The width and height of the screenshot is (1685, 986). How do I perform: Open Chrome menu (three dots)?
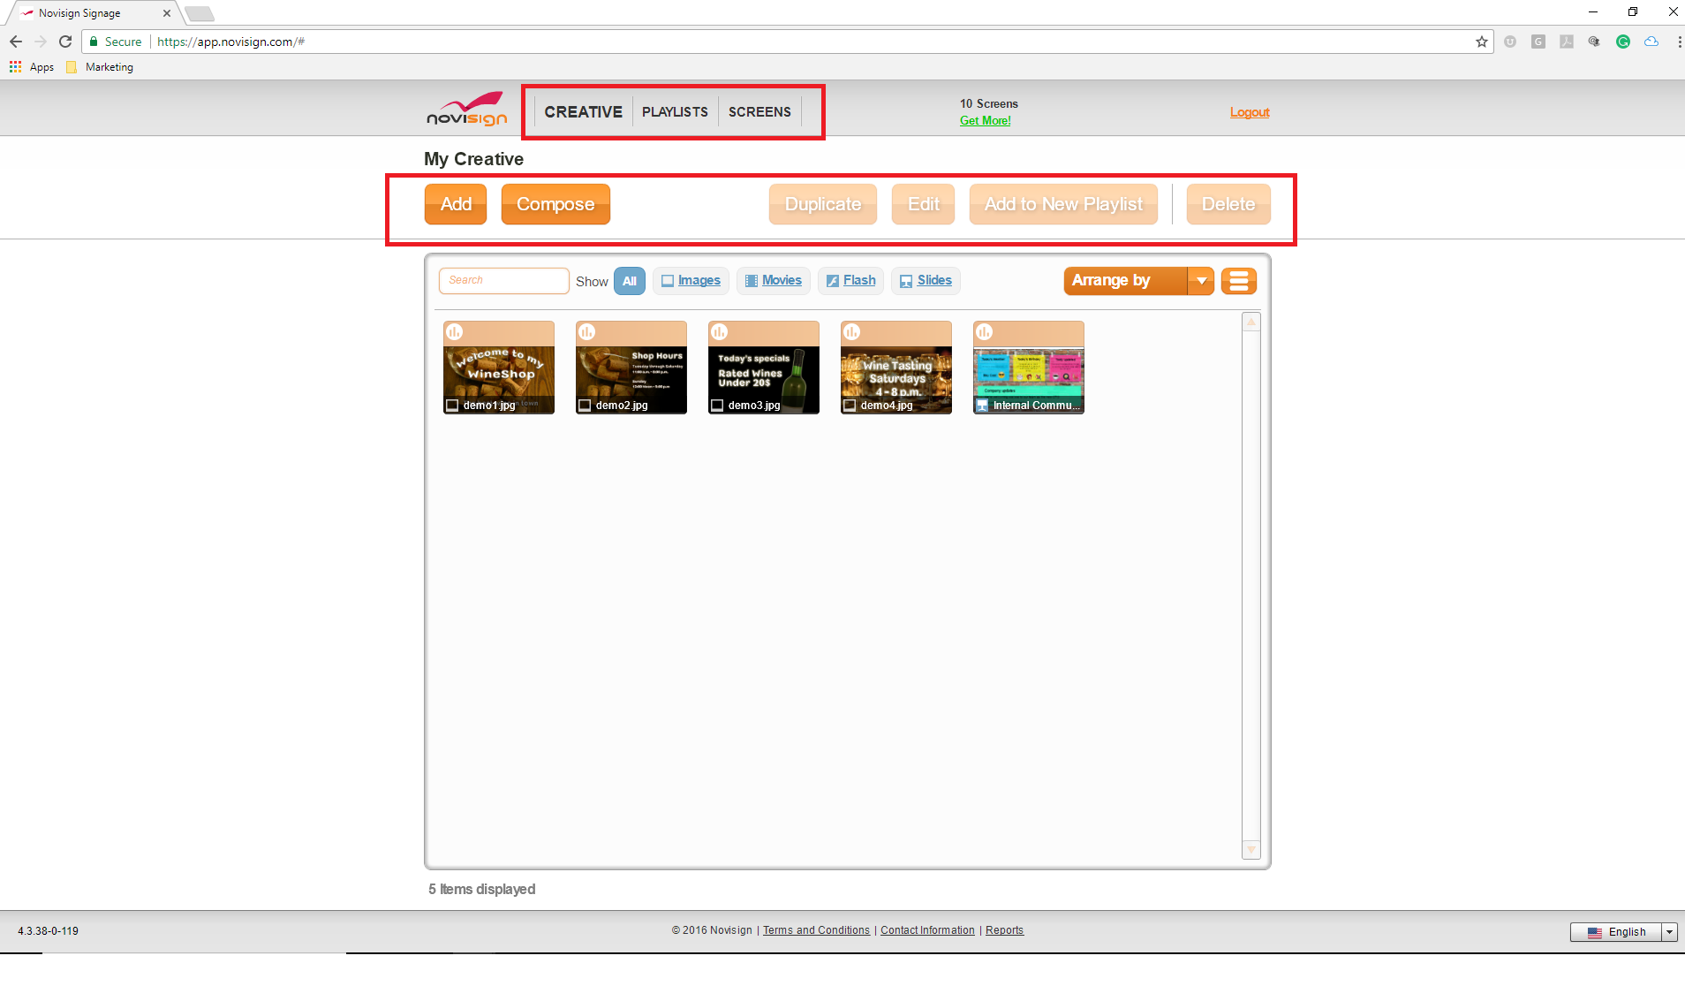[x=1678, y=42]
